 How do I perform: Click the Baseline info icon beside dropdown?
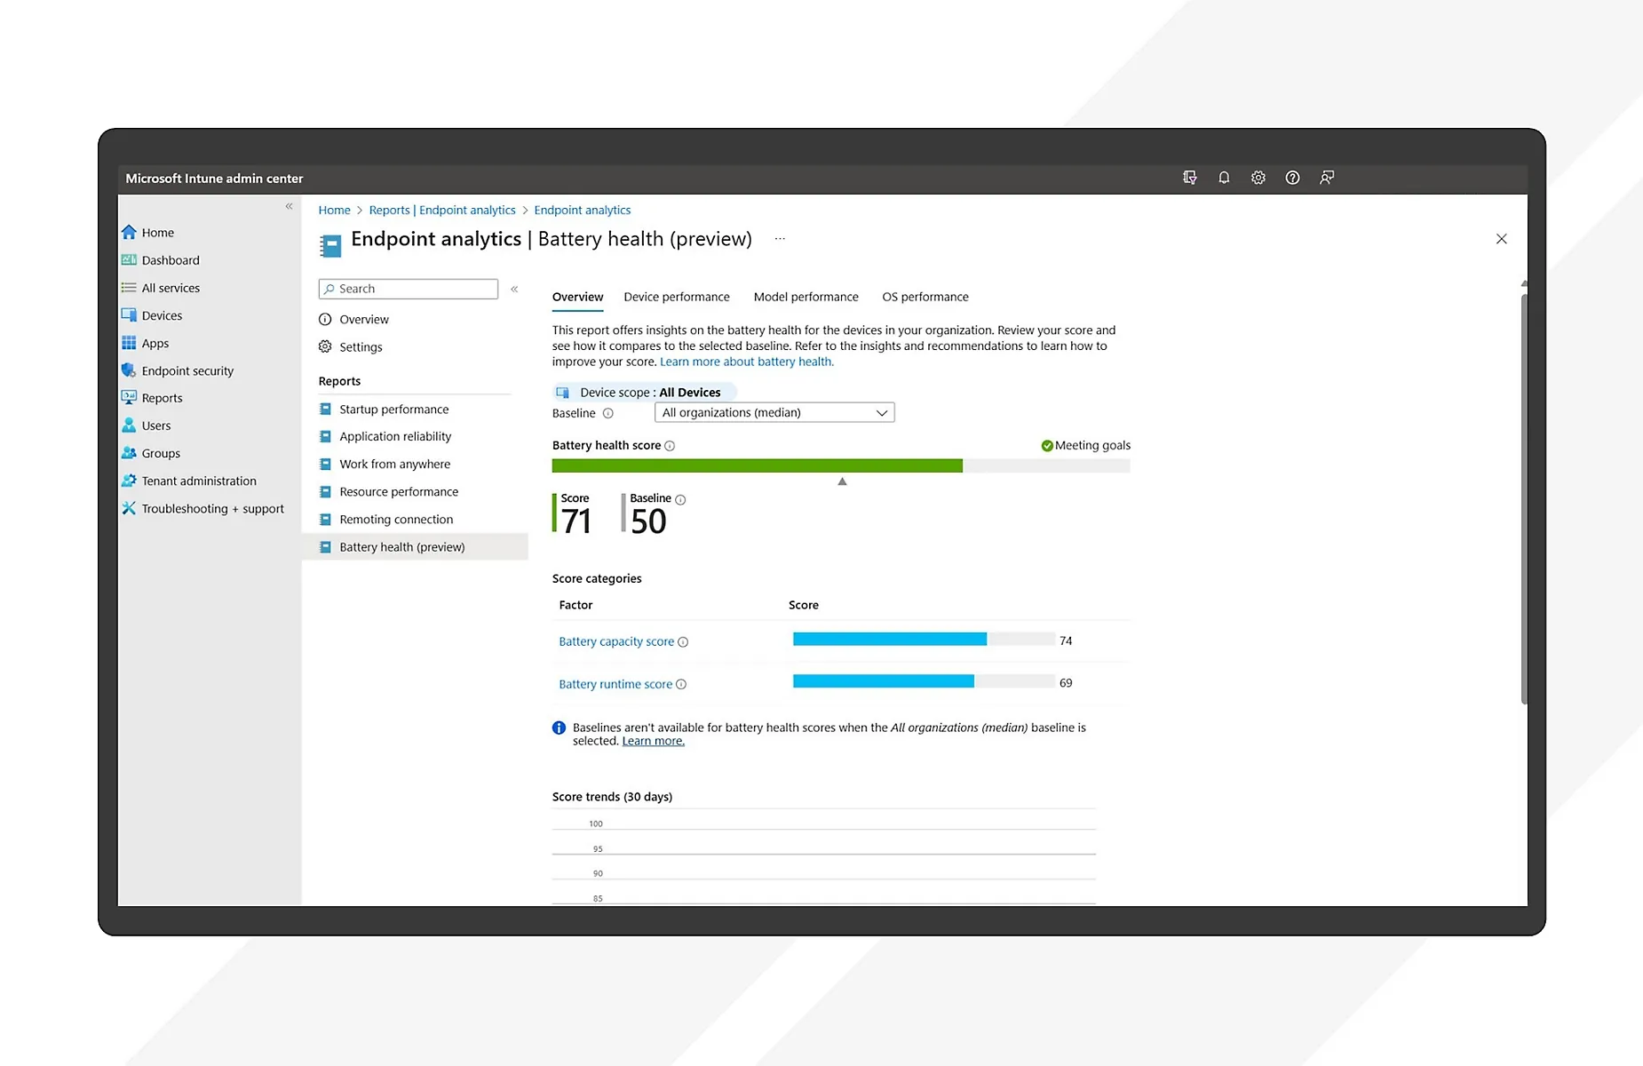[608, 413]
